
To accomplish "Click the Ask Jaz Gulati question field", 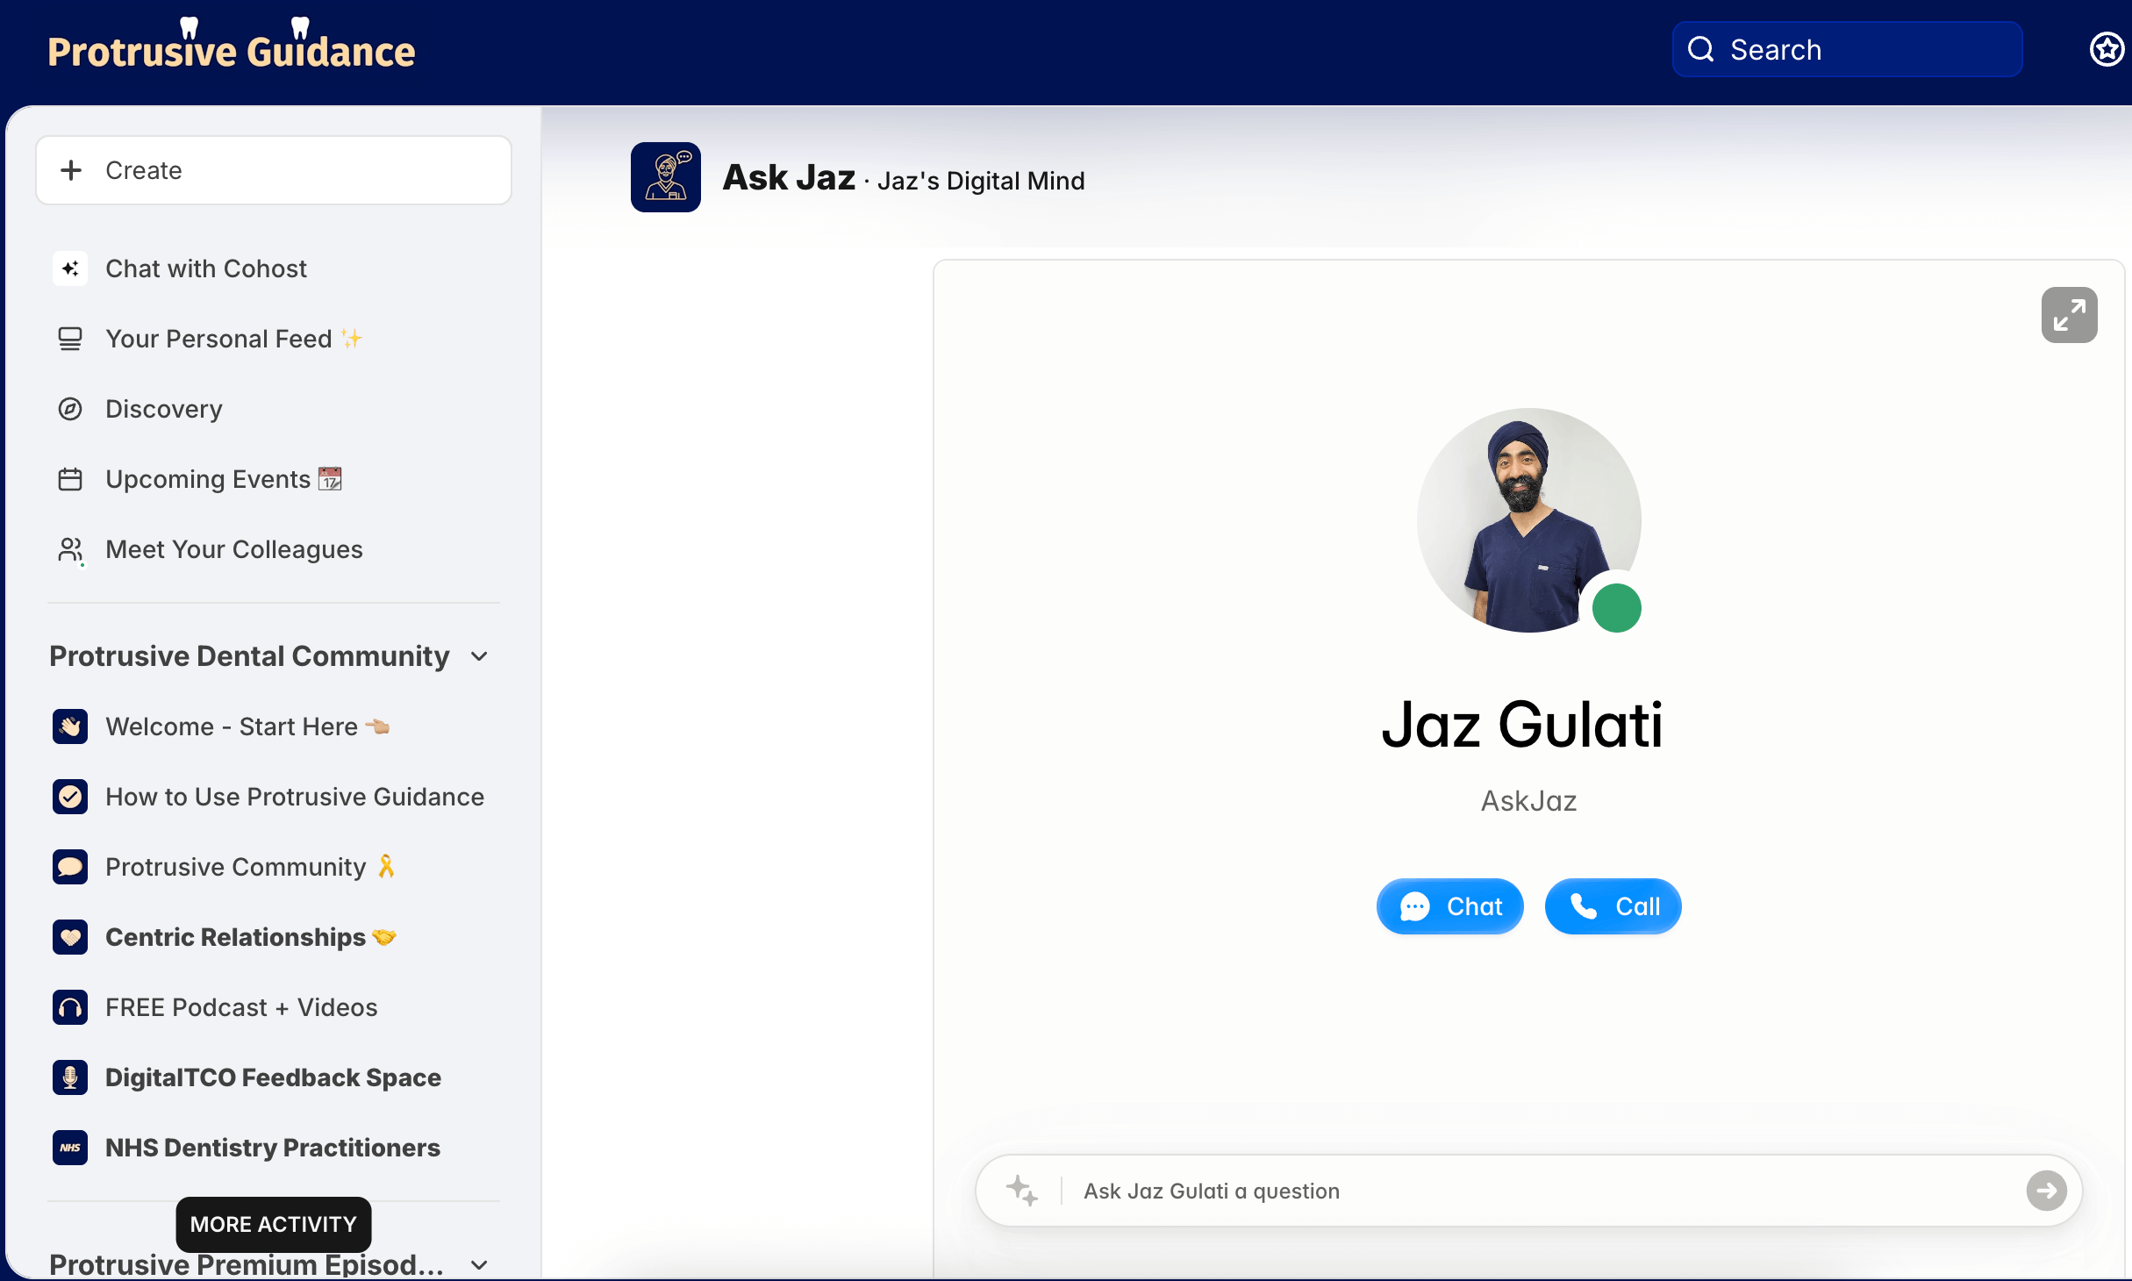I will (x=1527, y=1191).
